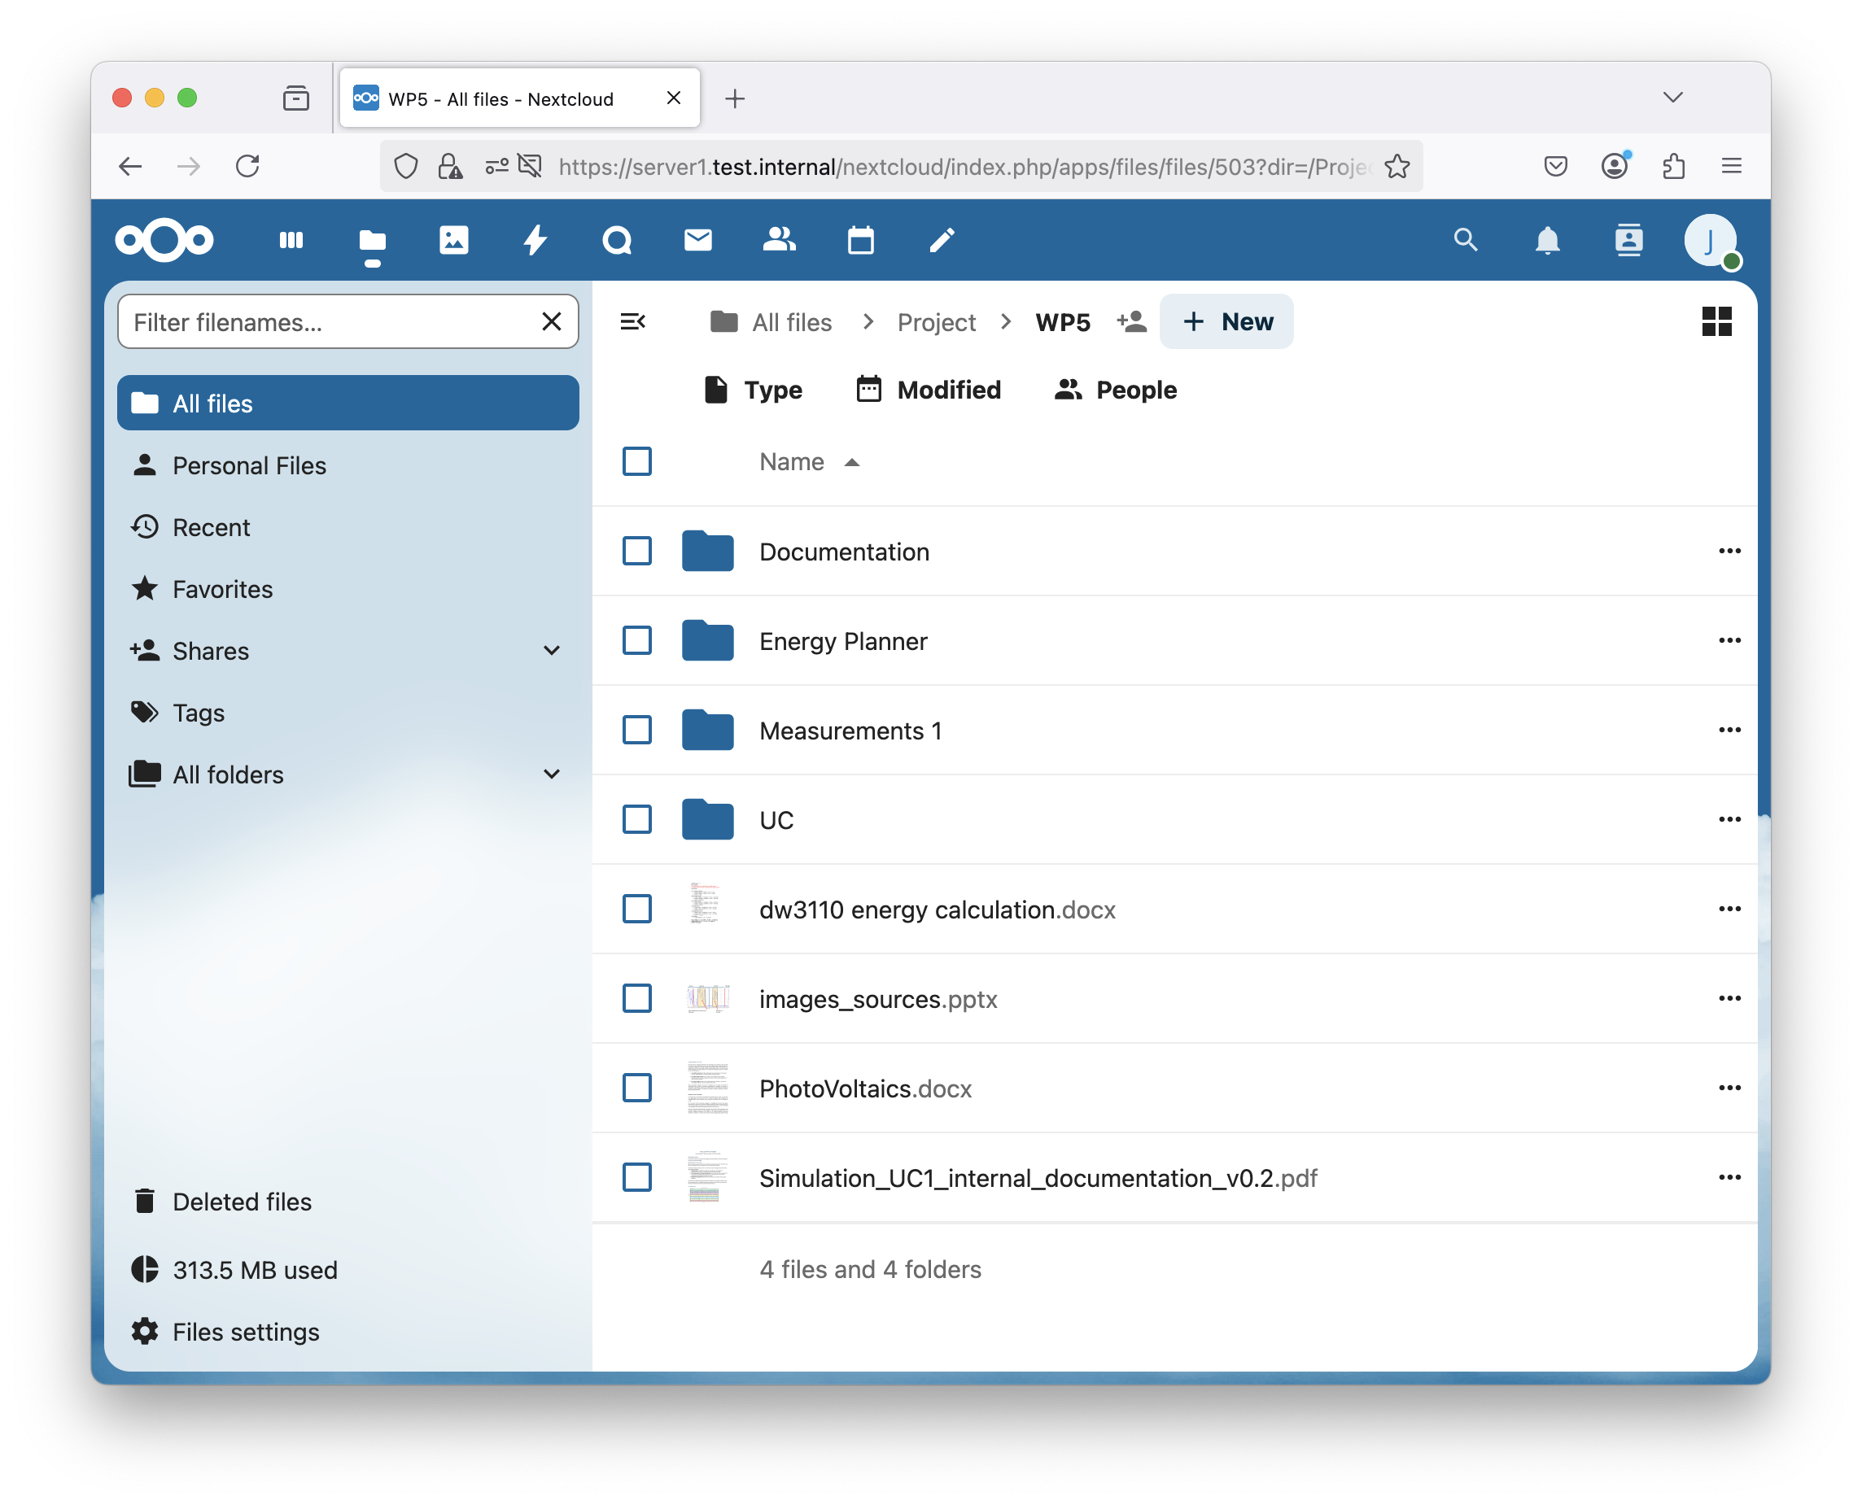Open the notifications bell icon
The width and height of the screenshot is (1862, 1505).
[x=1546, y=240]
